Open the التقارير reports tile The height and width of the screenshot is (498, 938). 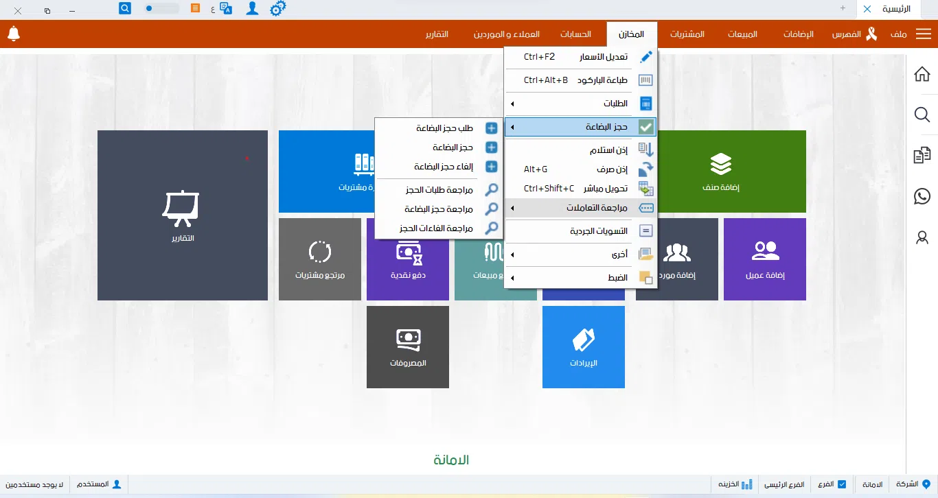point(182,215)
